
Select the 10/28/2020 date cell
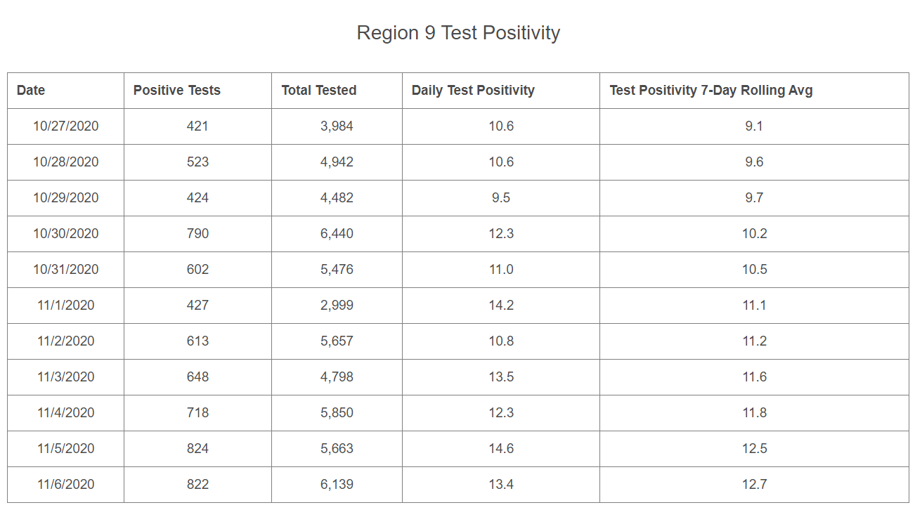click(66, 162)
